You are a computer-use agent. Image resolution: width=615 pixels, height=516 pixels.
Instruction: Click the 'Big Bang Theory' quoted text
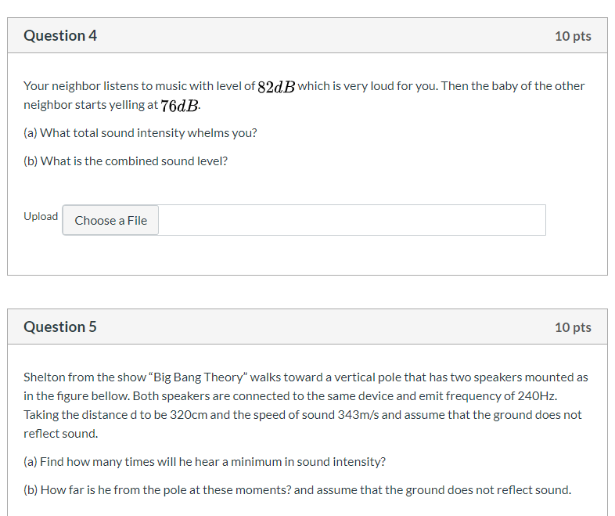pyautogui.click(x=198, y=377)
